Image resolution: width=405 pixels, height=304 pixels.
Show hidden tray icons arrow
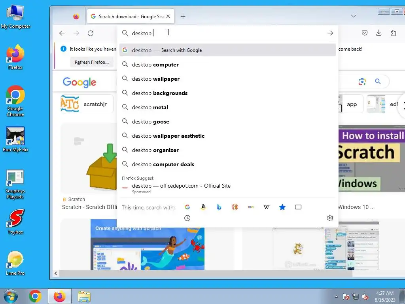pyautogui.click(x=336, y=296)
